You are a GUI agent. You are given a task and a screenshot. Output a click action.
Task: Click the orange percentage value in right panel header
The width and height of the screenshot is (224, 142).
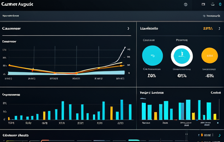(208, 29)
